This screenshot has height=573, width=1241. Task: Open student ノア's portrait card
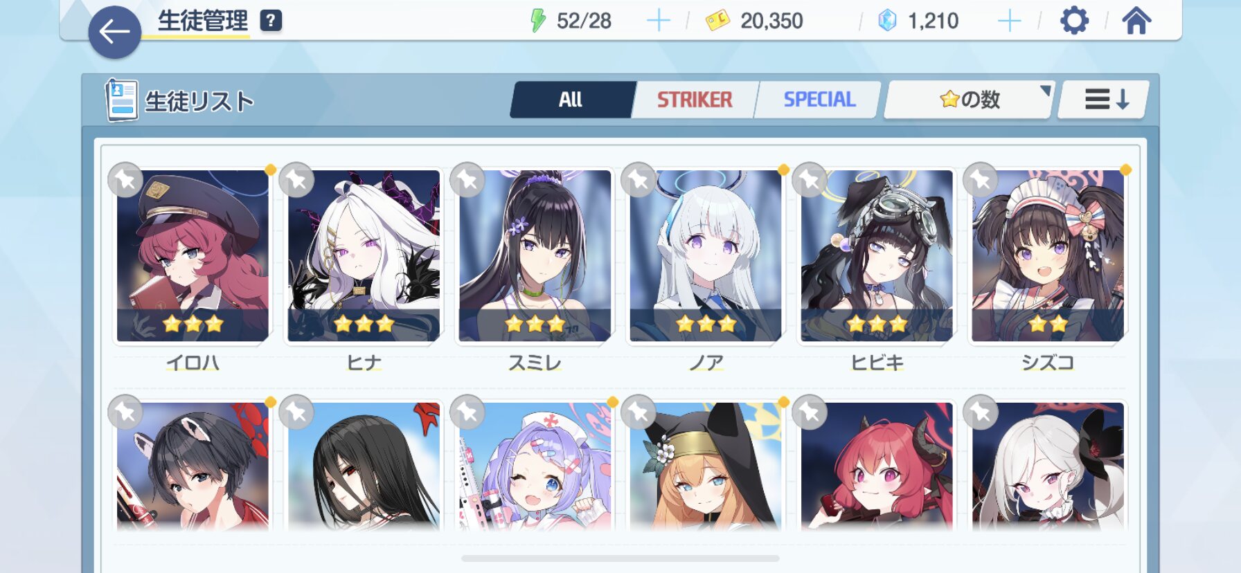coord(706,256)
